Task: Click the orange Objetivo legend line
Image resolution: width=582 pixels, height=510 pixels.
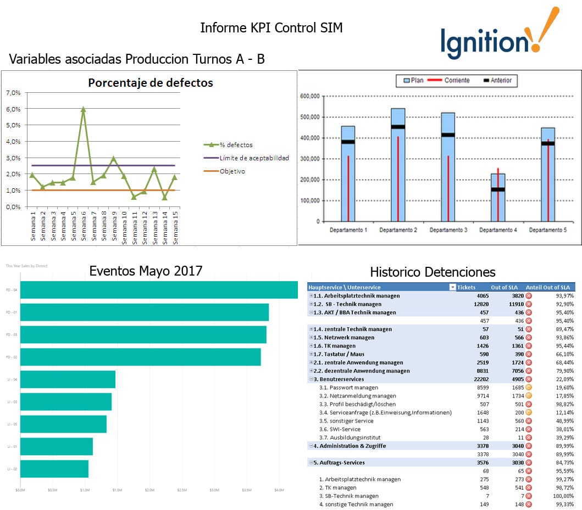Action: click(x=211, y=171)
